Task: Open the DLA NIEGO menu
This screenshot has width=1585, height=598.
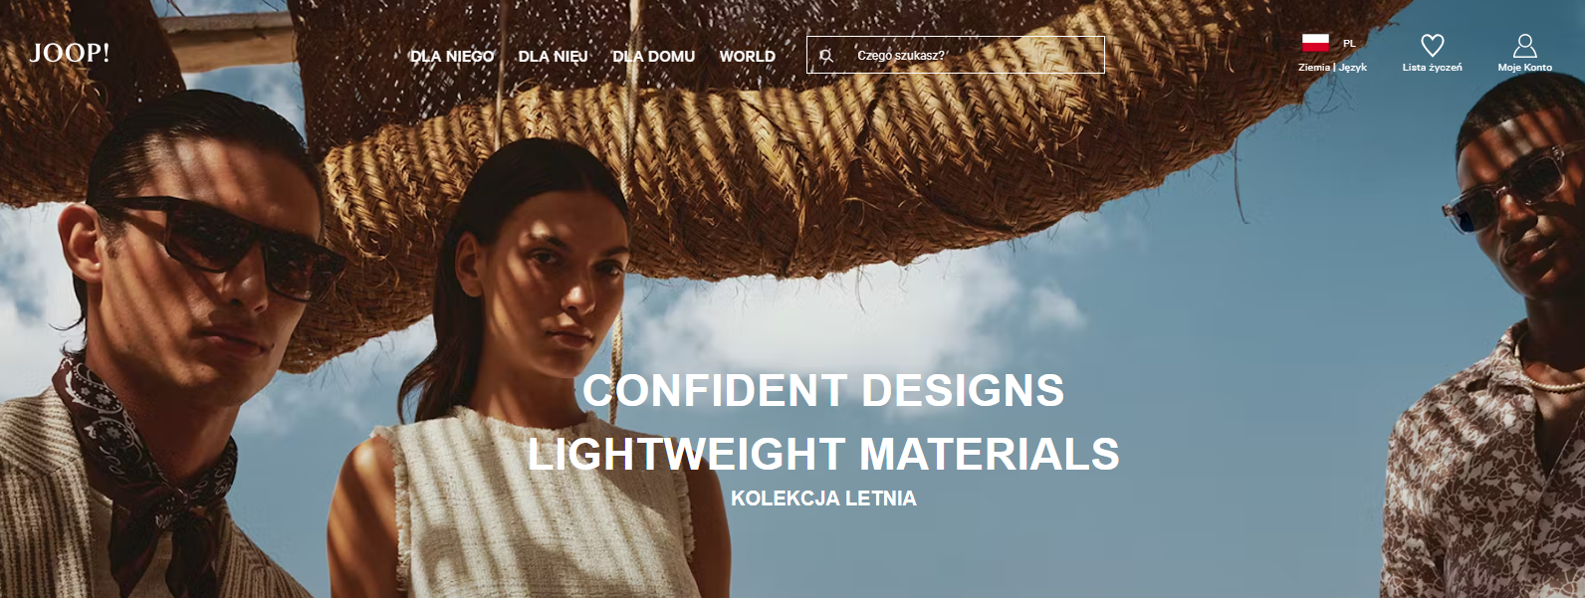Action: [x=452, y=57]
